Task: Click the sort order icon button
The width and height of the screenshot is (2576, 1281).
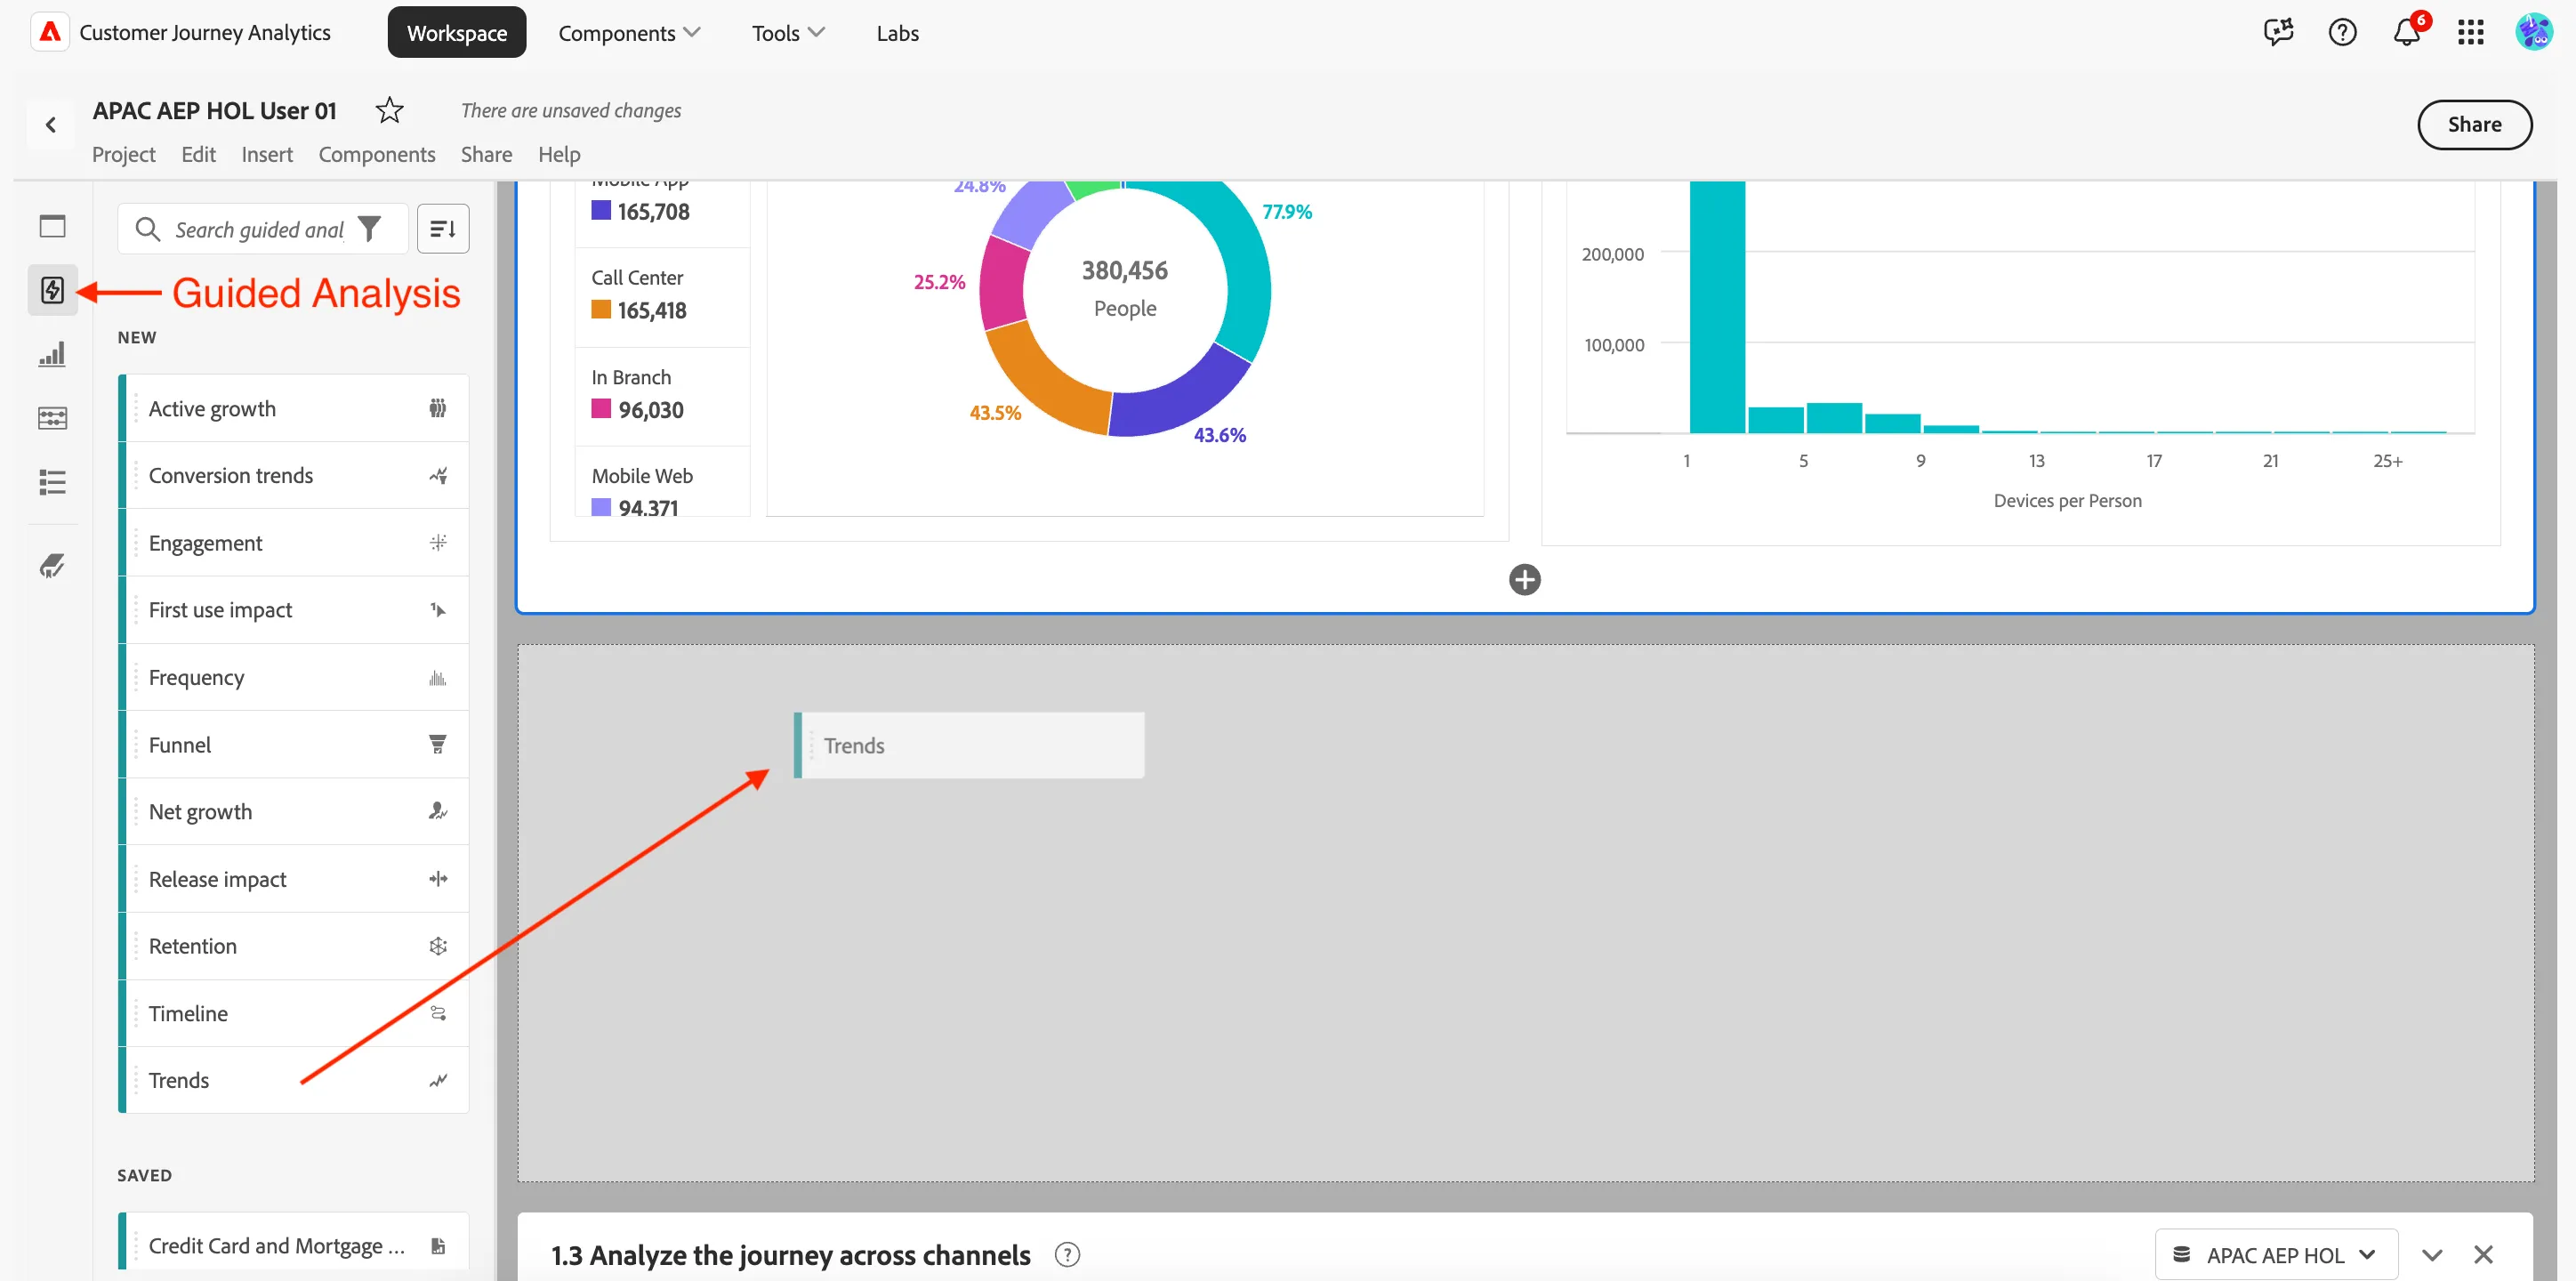Action: tap(443, 229)
